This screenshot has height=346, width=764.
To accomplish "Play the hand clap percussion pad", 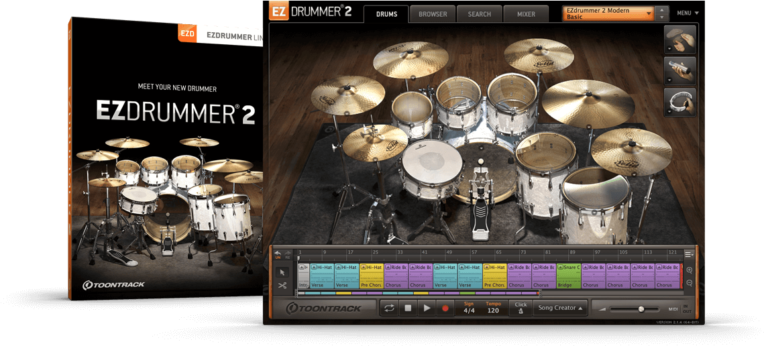I will pos(679,40).
